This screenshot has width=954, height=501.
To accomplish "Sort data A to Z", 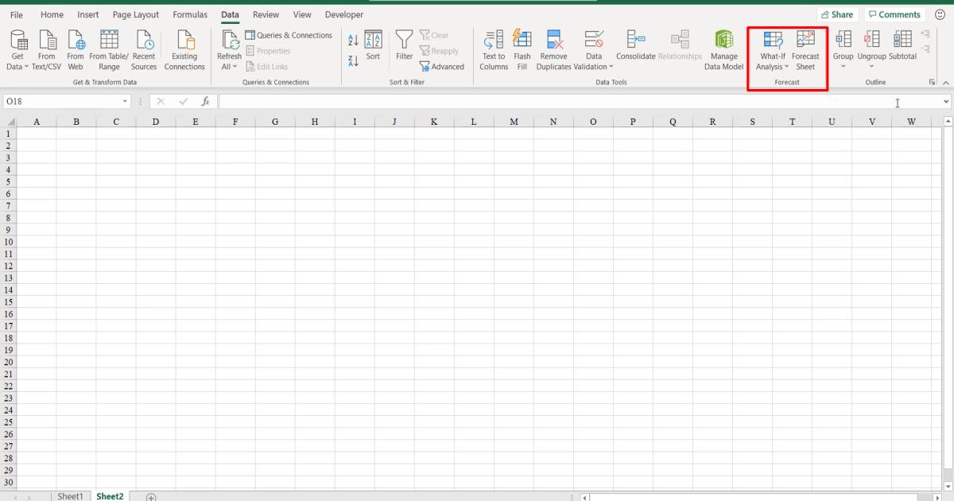I will [352, 40].
